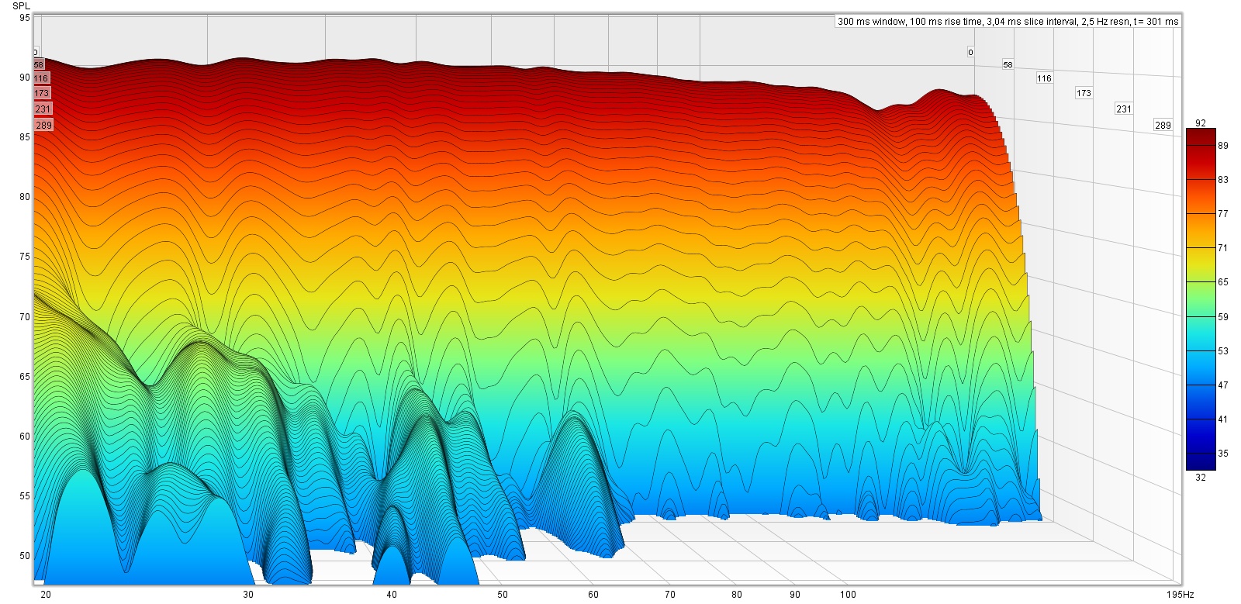Click the color scale legend bar
This screenshot has width=1241, height=604.
click(1201, 299)
